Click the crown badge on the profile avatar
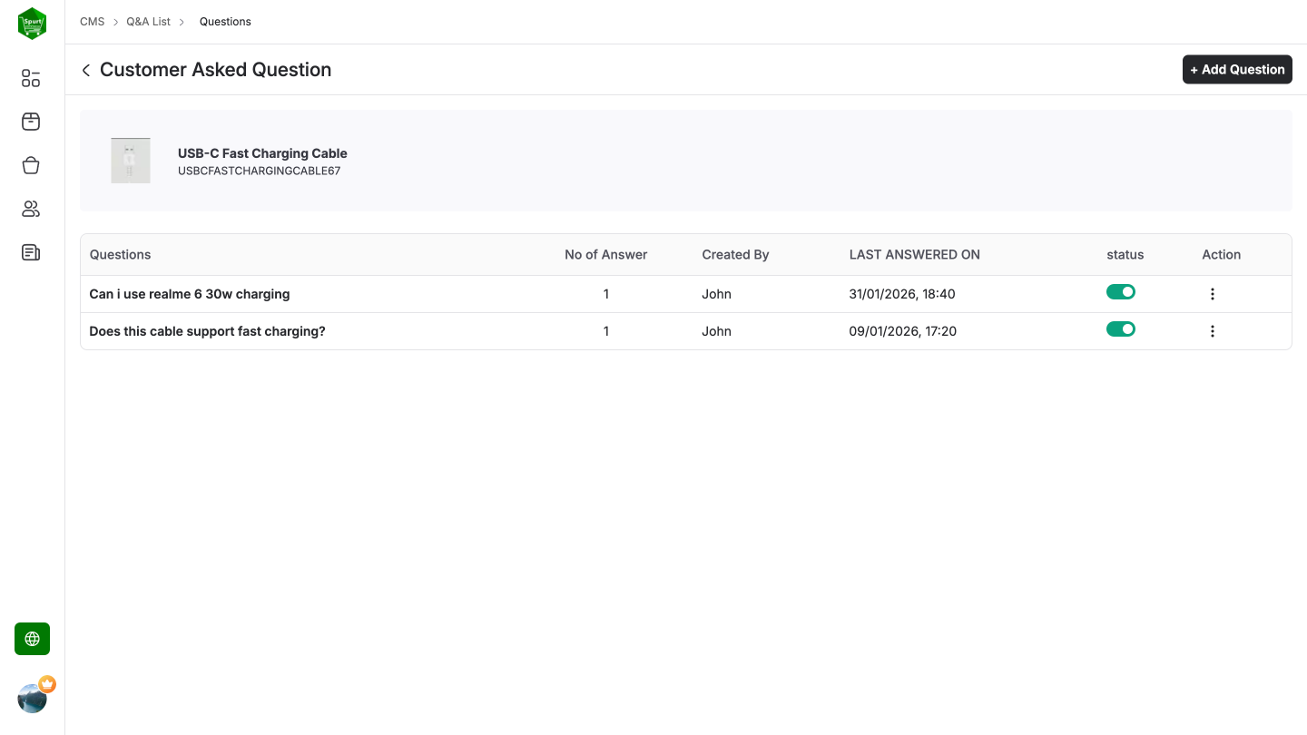Screen dimensions: 1307x735 46,683
